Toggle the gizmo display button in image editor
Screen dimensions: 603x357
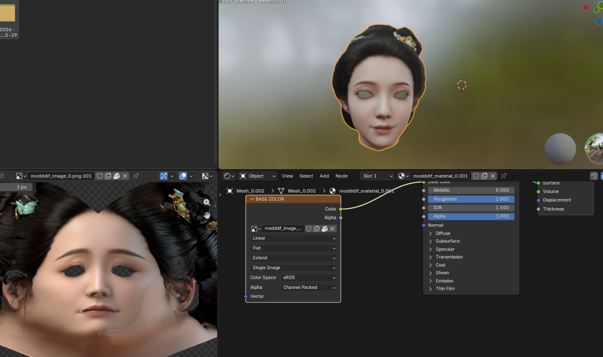pos(164,176)
